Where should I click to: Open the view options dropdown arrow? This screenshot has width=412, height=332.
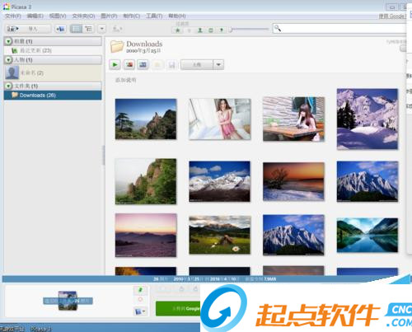[102, 29]
